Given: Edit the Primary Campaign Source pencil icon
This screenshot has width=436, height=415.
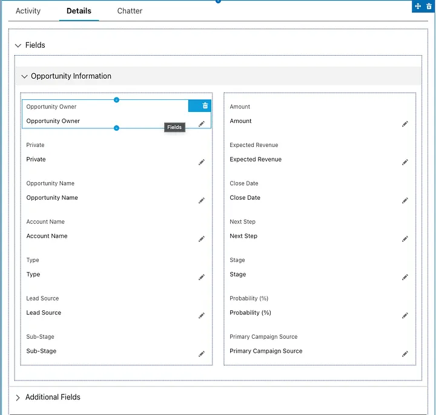Looking at the screenshot, I should [x=405, y=354].
